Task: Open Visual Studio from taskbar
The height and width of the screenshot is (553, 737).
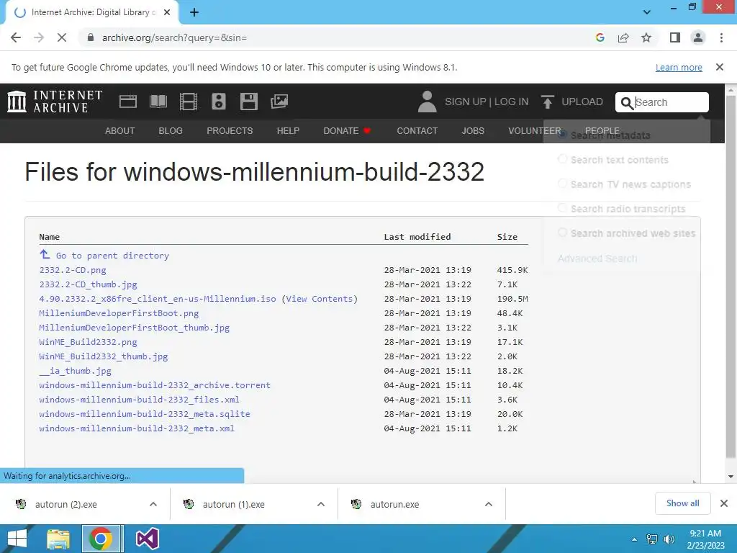Action: (147, 539)
